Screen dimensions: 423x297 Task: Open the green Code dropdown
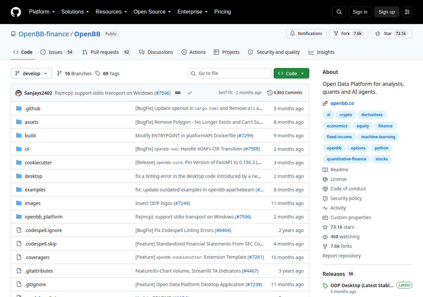(291, 73)
